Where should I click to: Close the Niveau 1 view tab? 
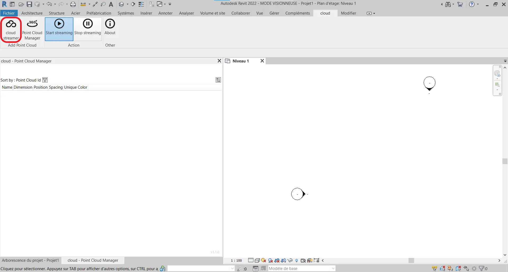point(262,61)
